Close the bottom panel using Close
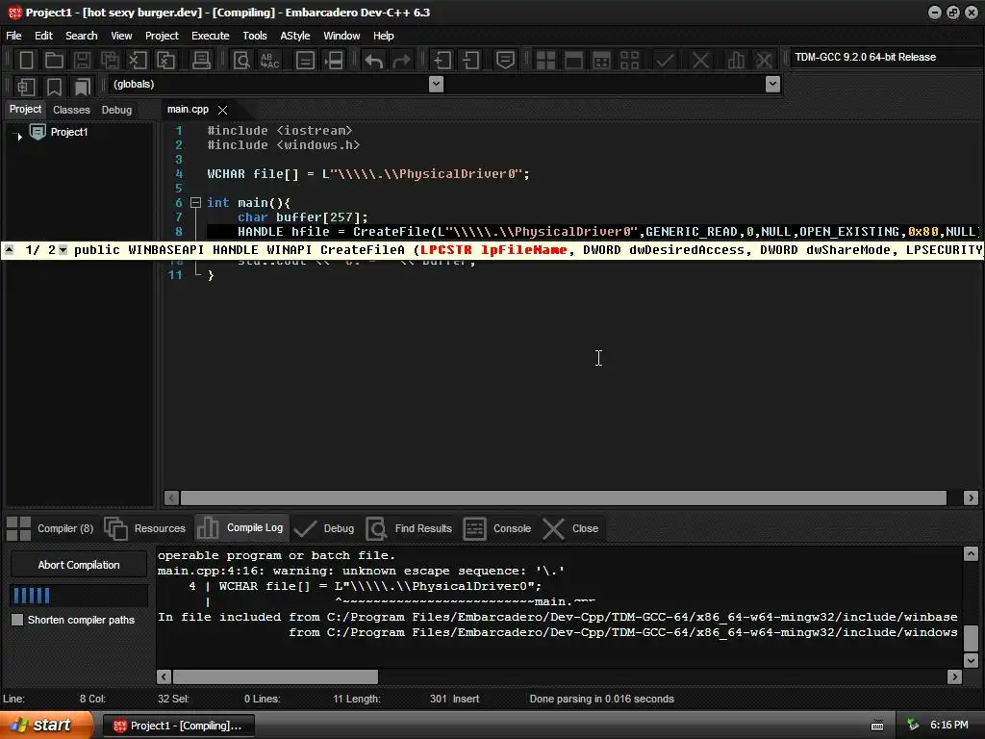Image resolution: width=985 pixels, height=739 pixels. click(570, 528)
